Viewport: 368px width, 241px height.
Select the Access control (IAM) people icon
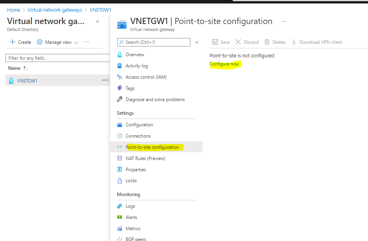click(119, 77)
